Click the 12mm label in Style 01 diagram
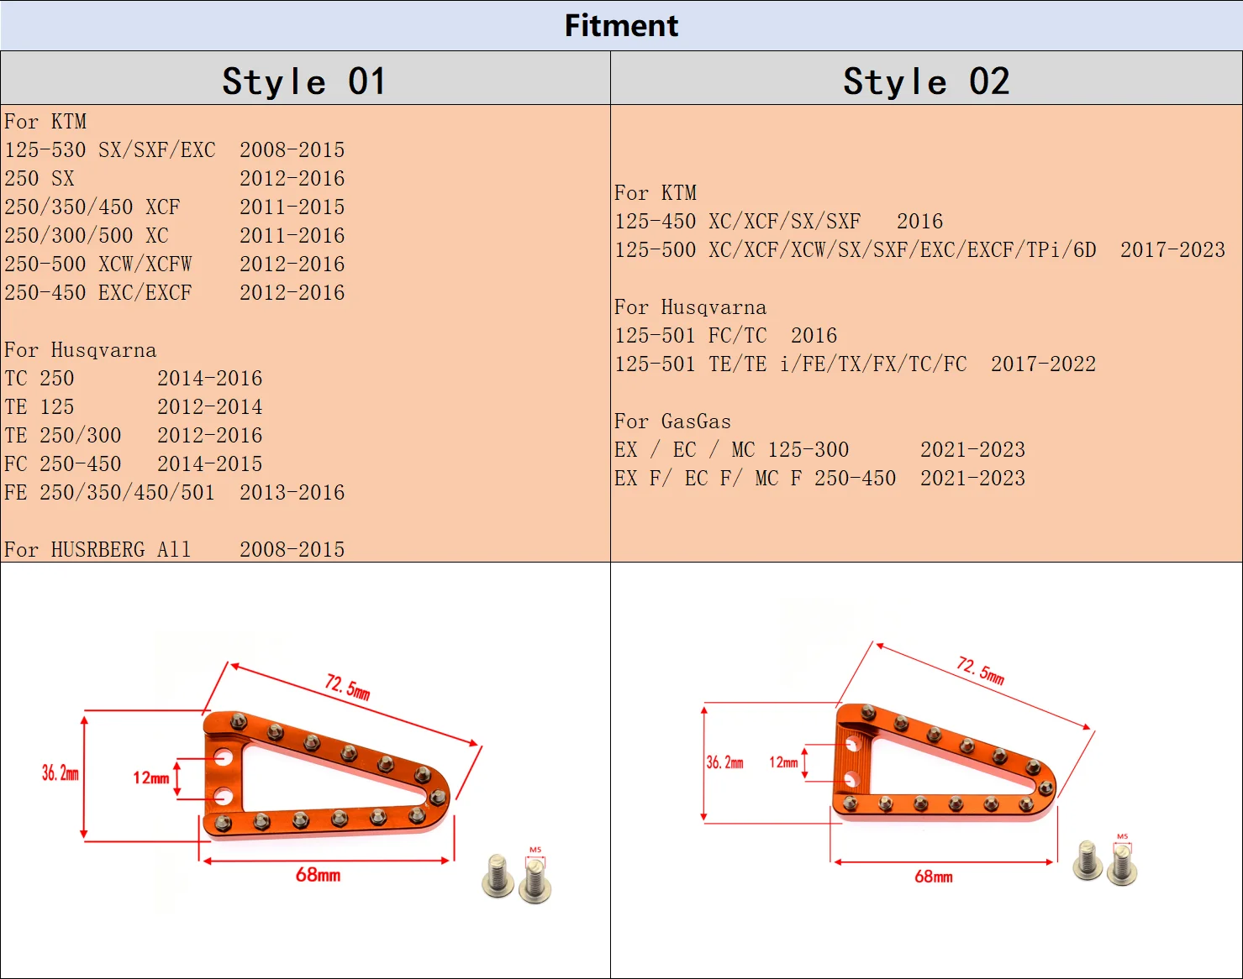Image resolution: width=1243 pixels, height=979 pixels. click(x=151, y=778)
